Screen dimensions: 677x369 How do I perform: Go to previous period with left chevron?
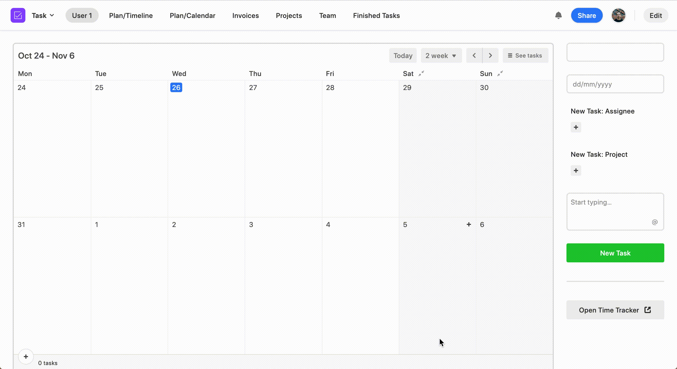click(474, 55)
